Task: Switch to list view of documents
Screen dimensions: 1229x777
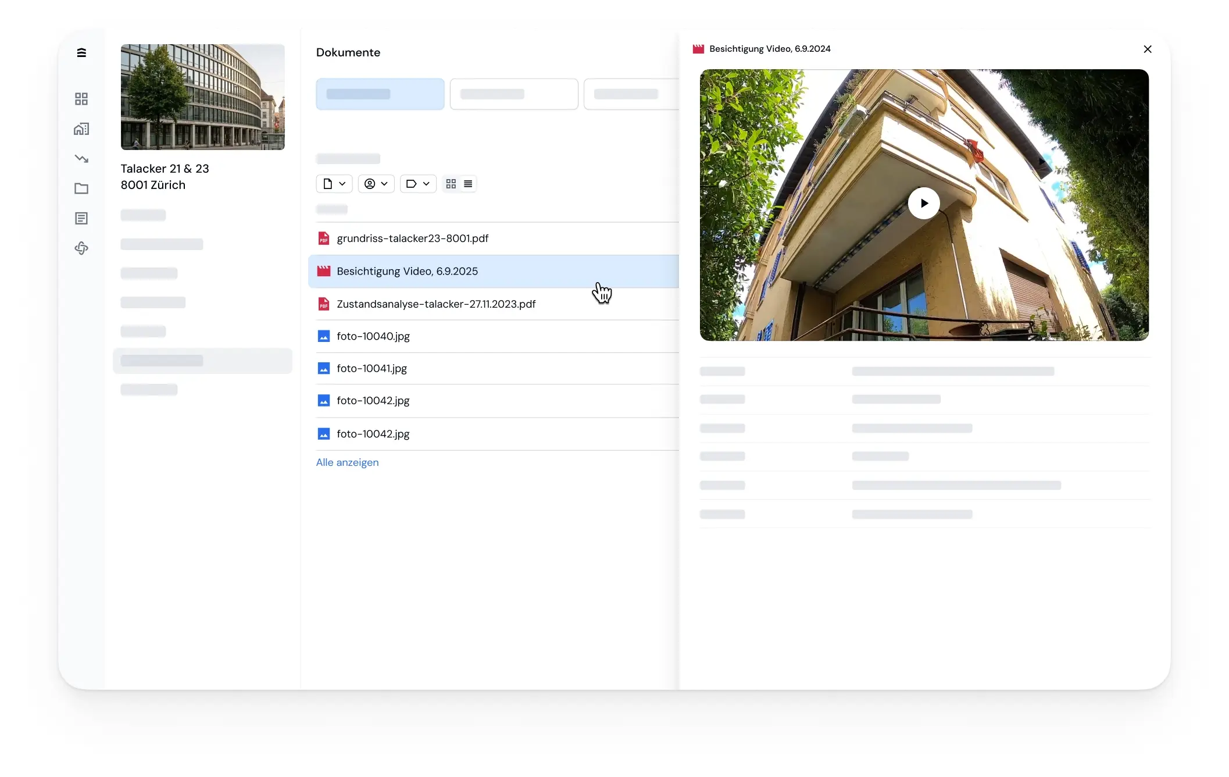Action: point(468,184)
